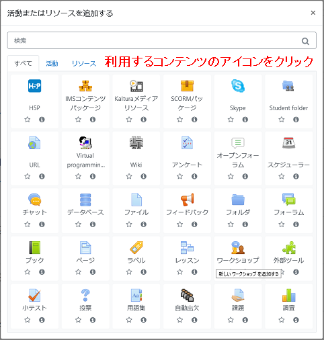This screenshot has width=324, height=340.
Task: Choose the IMS content package icon
Action: click(85, 86)
